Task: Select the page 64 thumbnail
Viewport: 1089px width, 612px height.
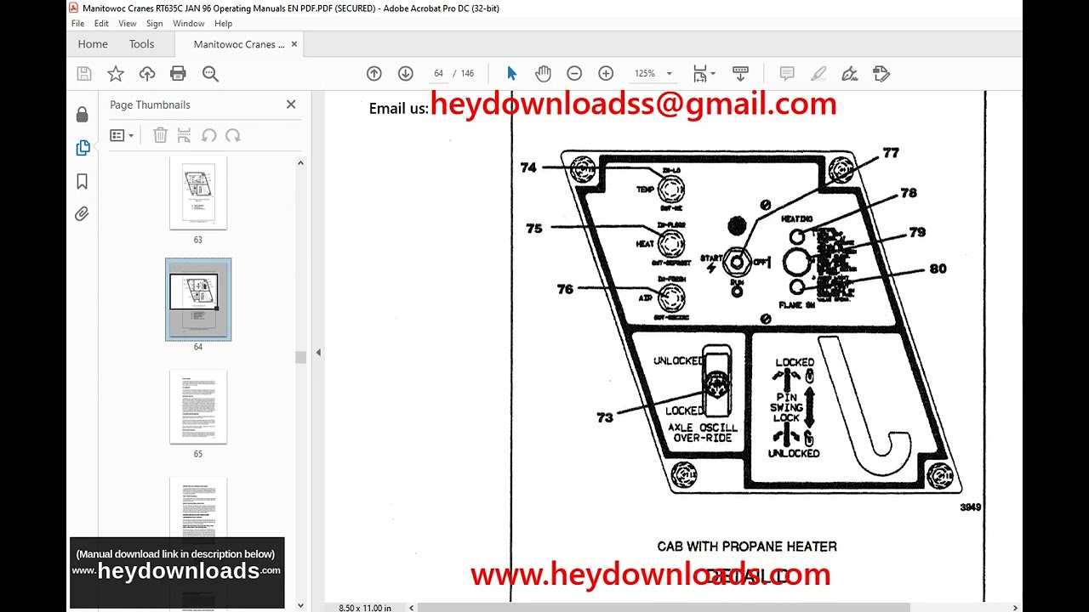Action: coord(198,298)
